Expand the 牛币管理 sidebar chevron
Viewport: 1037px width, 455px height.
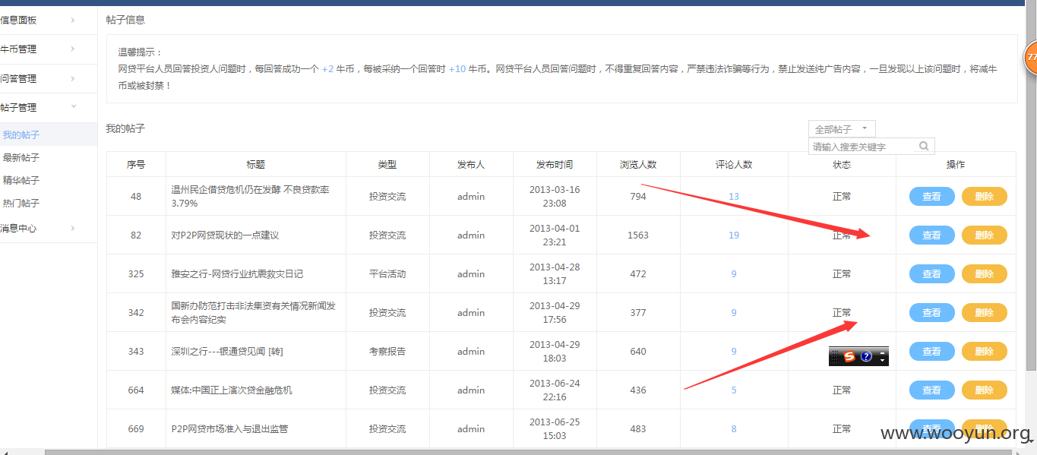(x=72, y=49)
